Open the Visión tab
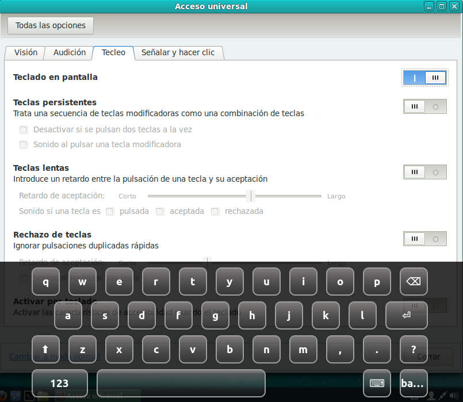Image resolution: width=463 pixels, height=402 pixels. click(x=26, y=52)
